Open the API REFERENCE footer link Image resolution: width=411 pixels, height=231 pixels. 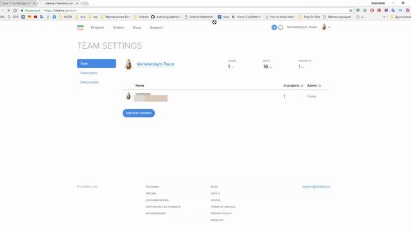[155, 214]
